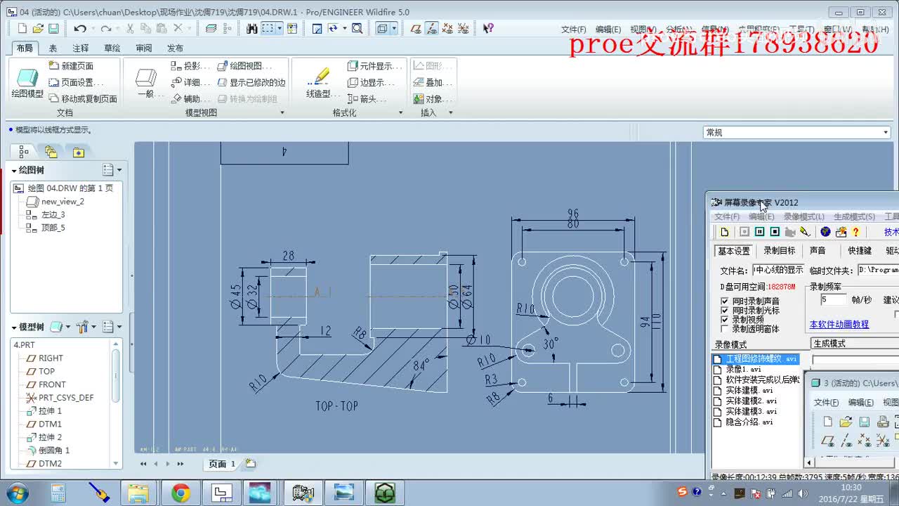Click the add new sheet icon beside 页面 1
The image size is (899, 506).
[250, 464]
